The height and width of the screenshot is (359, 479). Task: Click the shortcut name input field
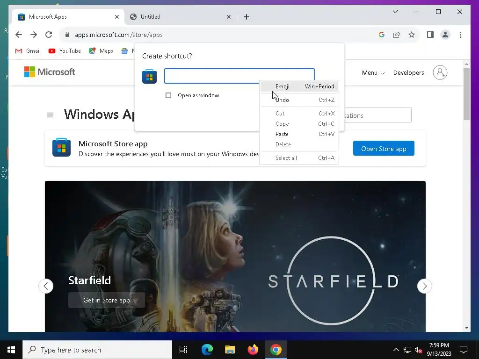239,76
